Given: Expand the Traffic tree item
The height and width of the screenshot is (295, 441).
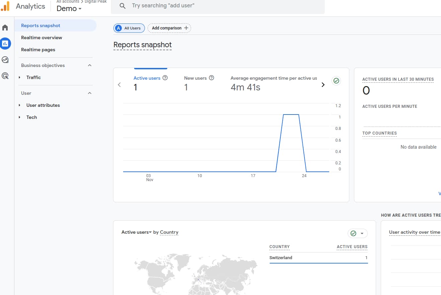Looking at the screenshot, I should 20,77.
